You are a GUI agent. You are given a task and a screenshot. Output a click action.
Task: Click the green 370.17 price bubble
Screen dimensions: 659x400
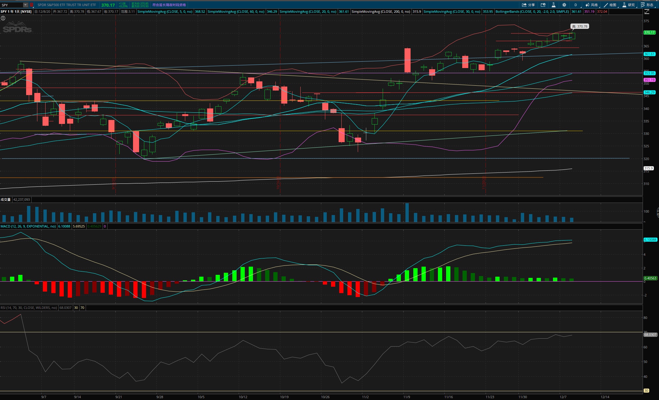click(649, 32)
